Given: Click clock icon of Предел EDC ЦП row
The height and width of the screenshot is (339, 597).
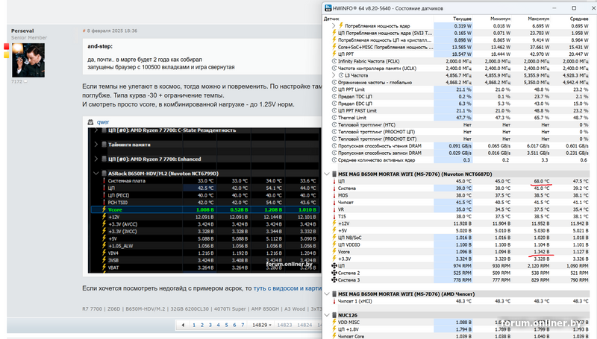Looking at the screenshot, I should tap(334, 104).
